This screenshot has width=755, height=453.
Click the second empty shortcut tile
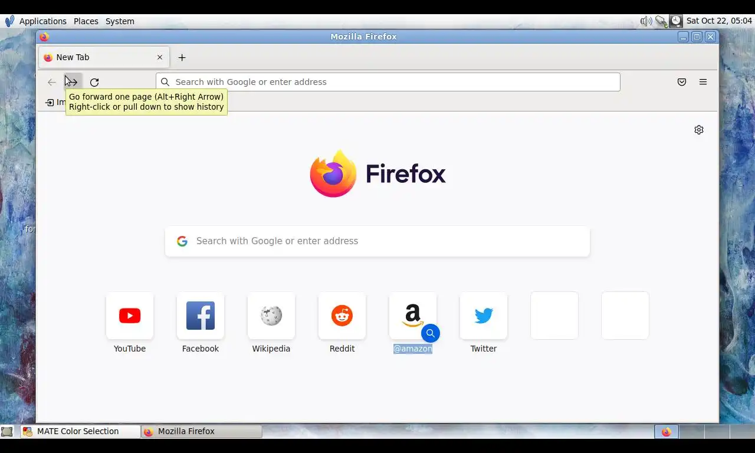pyautogui.click(x=625, y=316)
